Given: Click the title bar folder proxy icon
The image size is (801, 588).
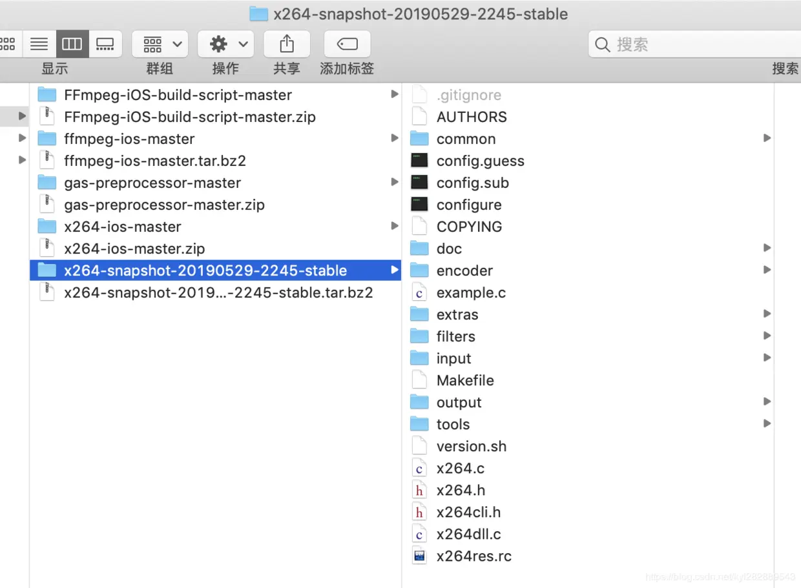Looking at the screenshot, I should pyautogui.click(x=259, y=14).
